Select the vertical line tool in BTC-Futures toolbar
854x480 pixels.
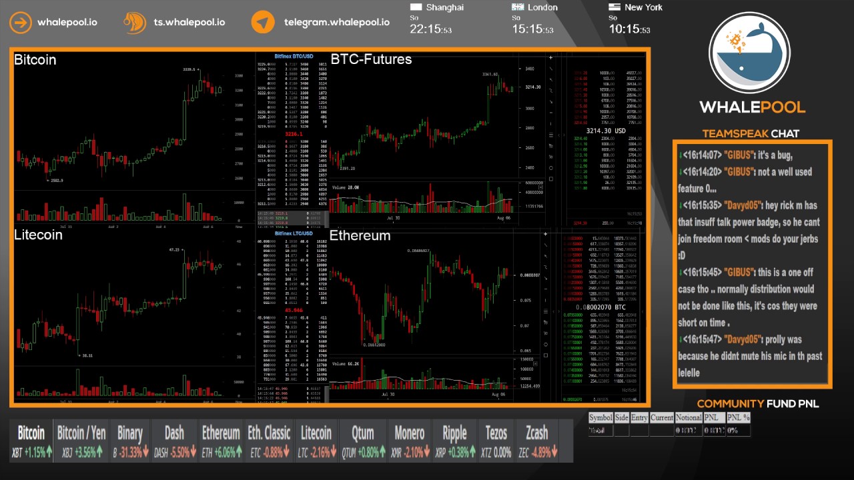(x=551, y=124)
